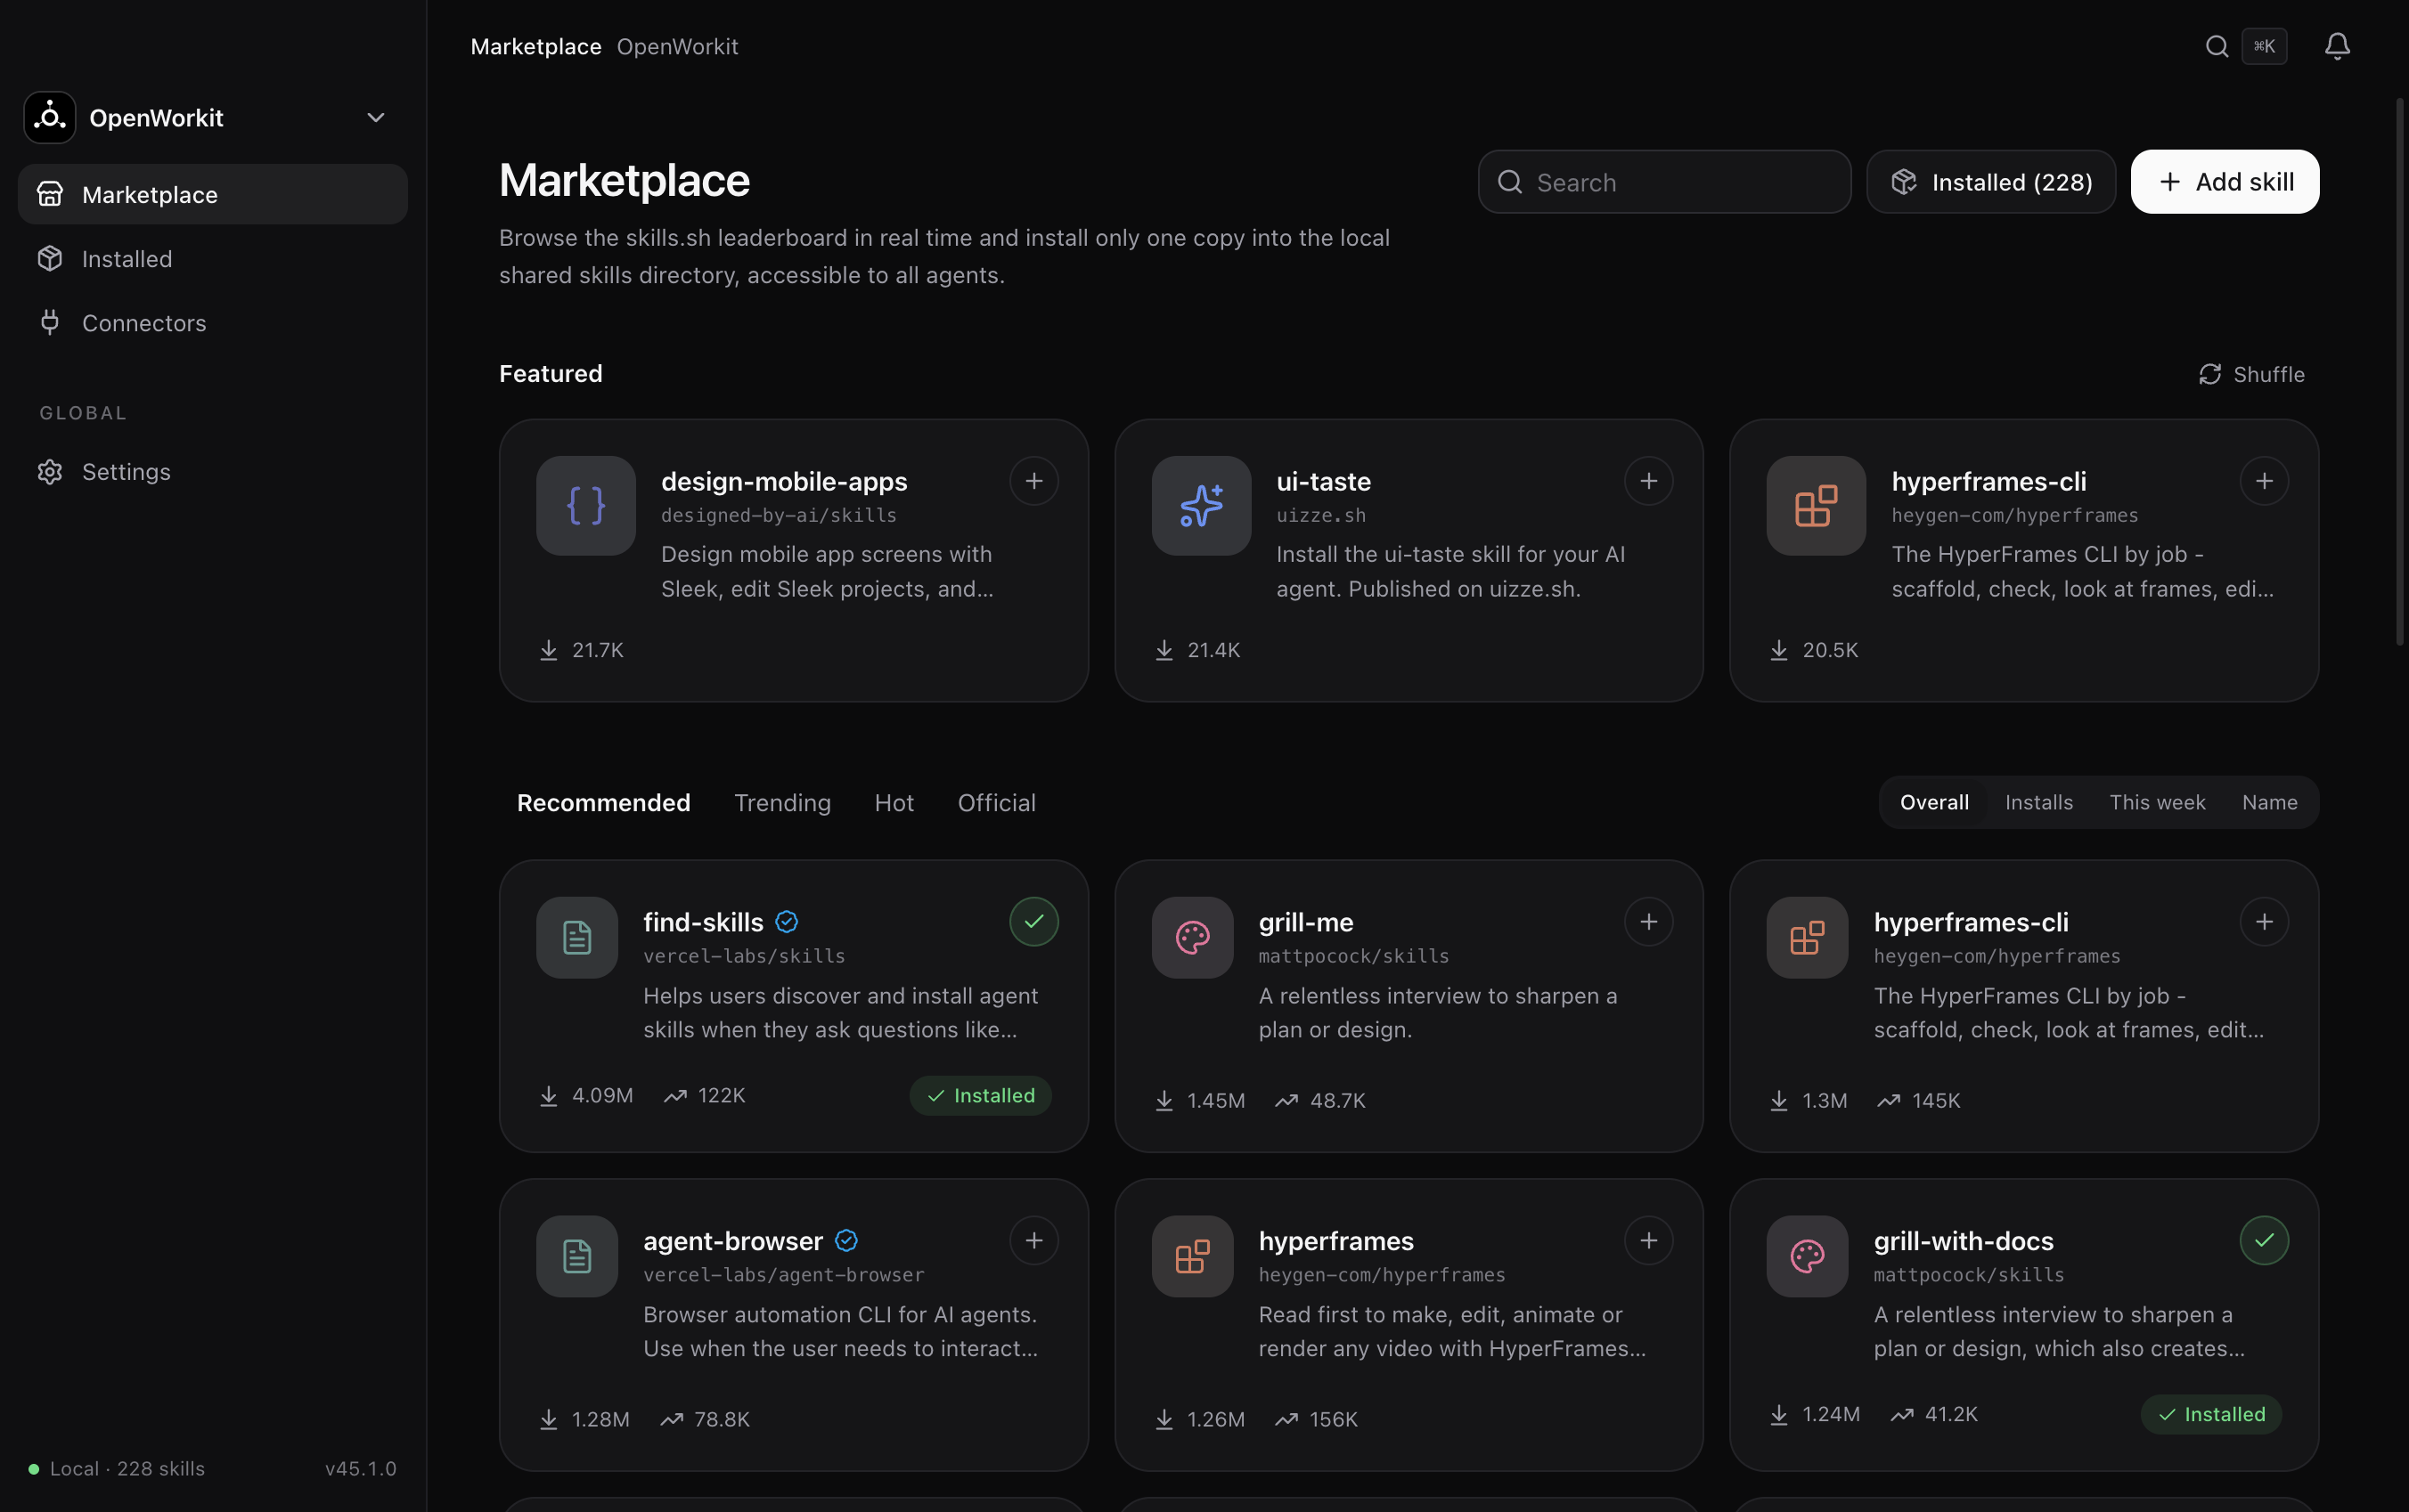Click the ui-taste sparkle icon
2409x1512 pixels.
click(1201, 506)
